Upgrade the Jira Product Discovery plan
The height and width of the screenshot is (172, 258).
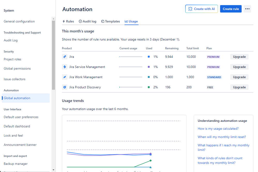tap(239, 87)
